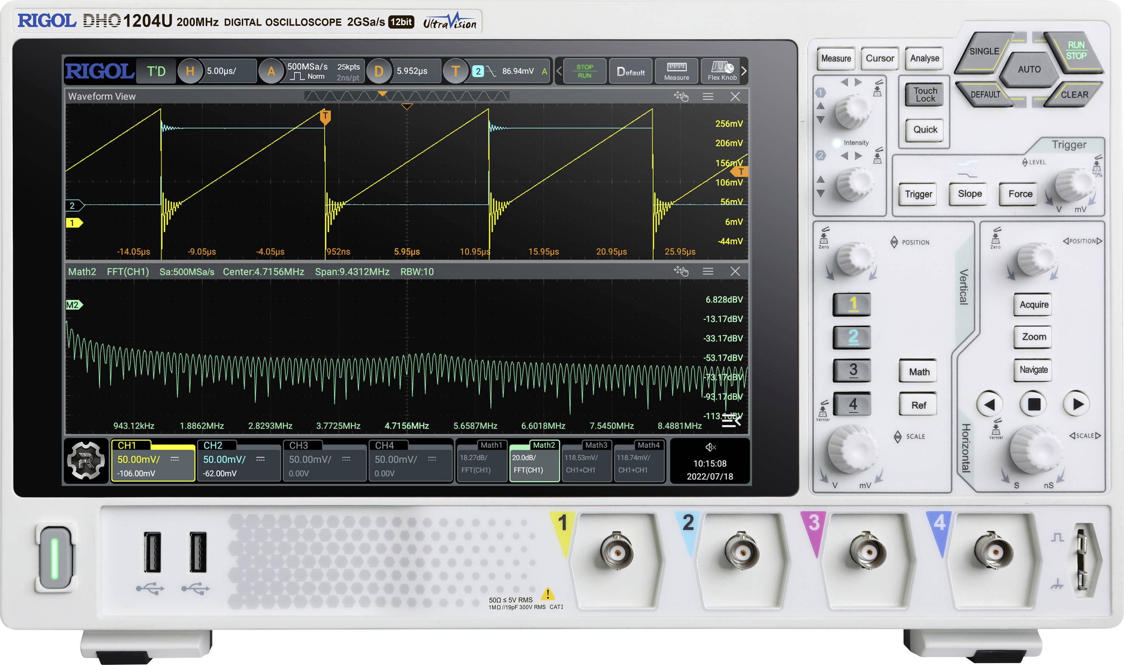Open the Measure tool from the top toolbar
Screen dimensions: 1124x665
[677, 72]
